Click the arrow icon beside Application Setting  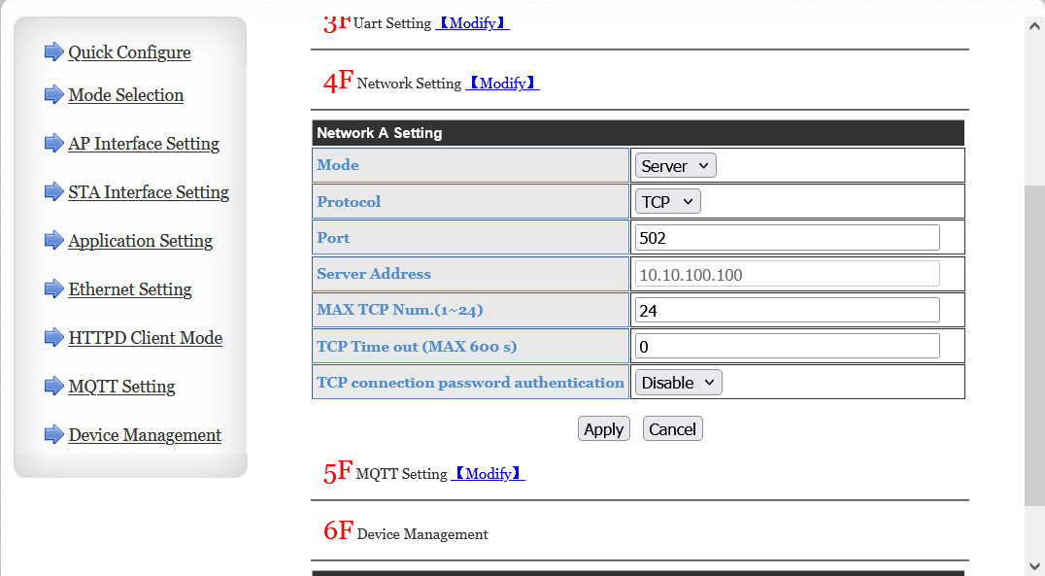click(x=53, y=240)
